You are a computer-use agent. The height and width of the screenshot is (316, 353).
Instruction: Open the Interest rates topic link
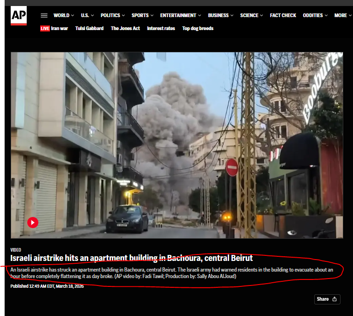[x=161, y=28]
